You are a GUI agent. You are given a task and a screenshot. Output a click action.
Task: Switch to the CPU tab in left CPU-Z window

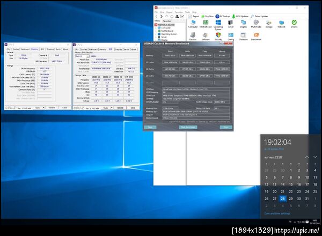click(x=9, y=49)
